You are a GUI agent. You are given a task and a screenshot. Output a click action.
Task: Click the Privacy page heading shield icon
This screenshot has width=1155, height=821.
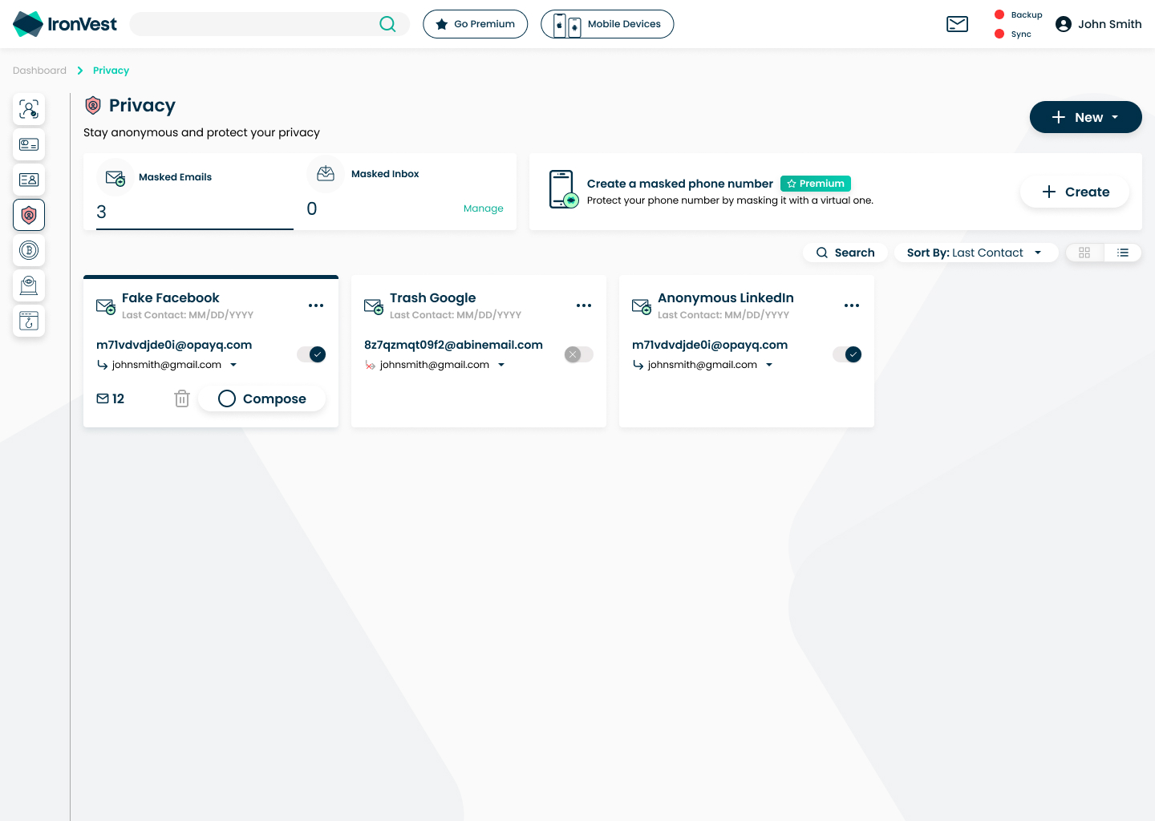93,105
